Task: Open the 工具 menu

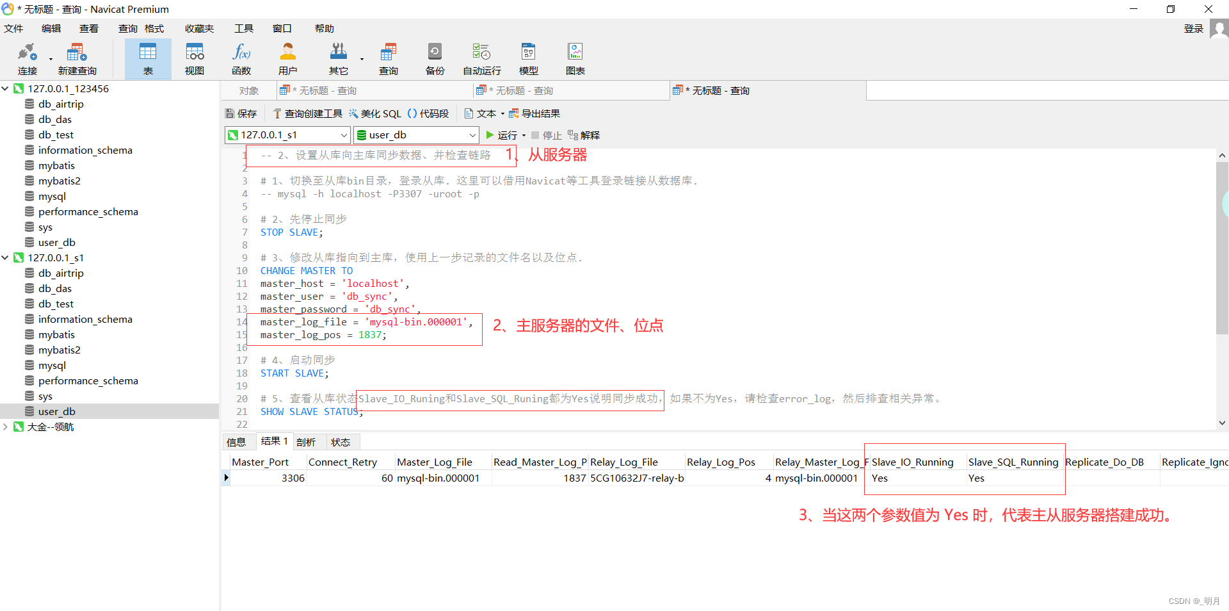Action: point(244,29)
